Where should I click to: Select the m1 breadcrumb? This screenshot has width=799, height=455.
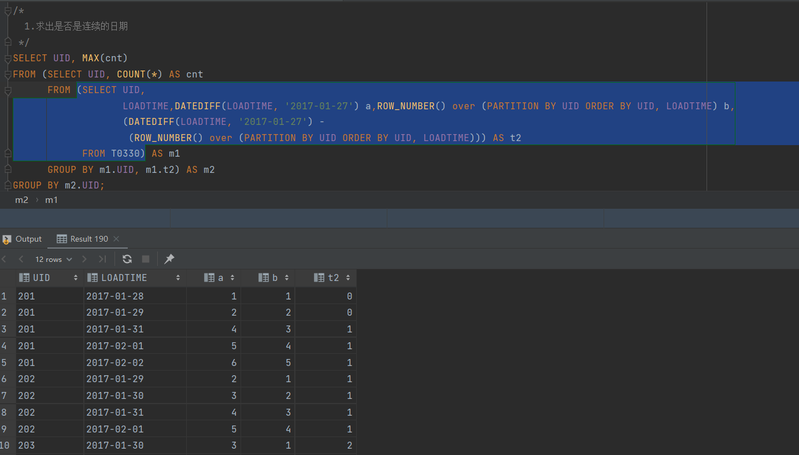point(51,200)
